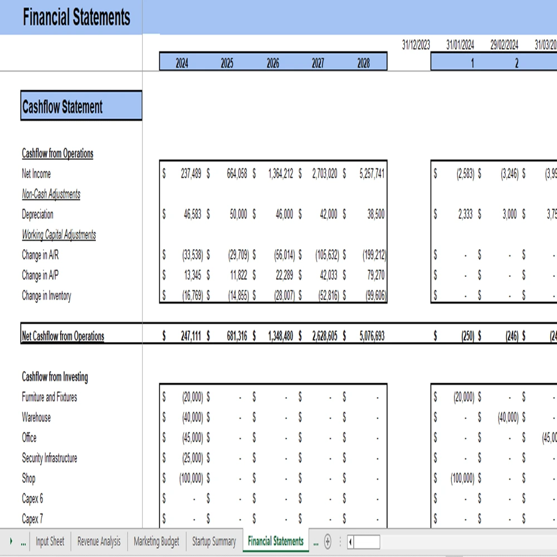Click the sheet tab scroll right arrow

pyautogui.click(x=11, y=541)
